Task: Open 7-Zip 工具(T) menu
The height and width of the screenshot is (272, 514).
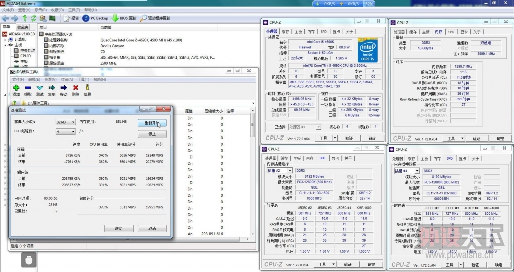Action: [x=83, y=80]
